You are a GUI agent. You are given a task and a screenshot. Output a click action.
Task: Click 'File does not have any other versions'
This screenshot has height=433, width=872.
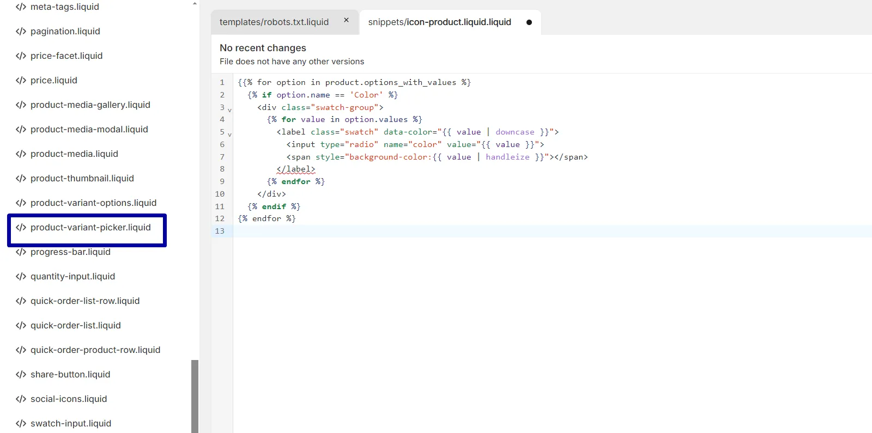coord(292,62)
